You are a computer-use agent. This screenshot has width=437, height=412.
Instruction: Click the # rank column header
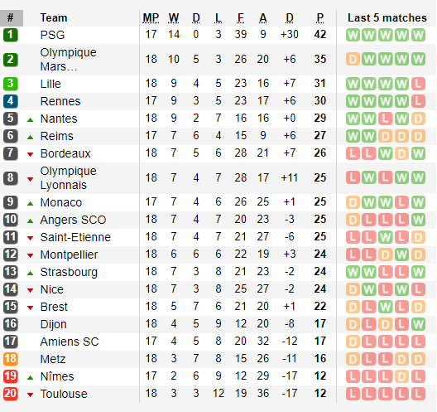click(10, 18)
